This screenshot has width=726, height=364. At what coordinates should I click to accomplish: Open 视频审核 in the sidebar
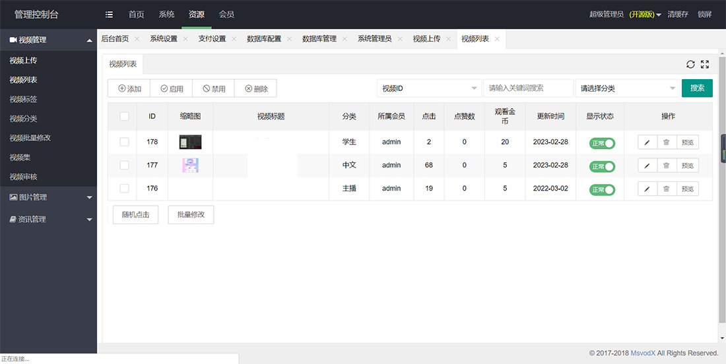point(23,177)
